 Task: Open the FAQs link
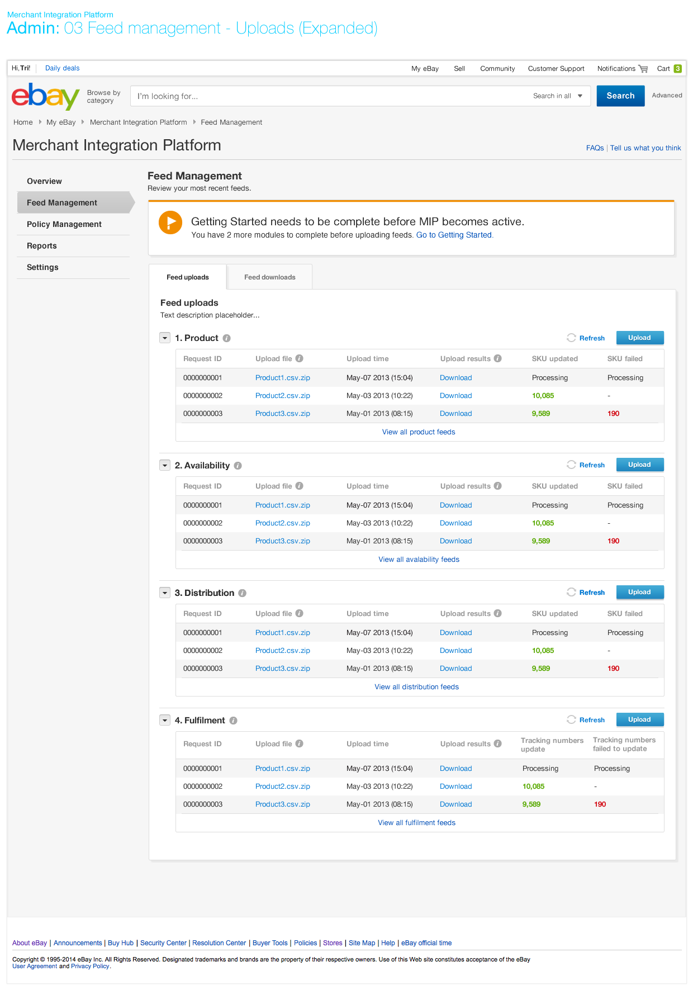click(x=595, y=148)
